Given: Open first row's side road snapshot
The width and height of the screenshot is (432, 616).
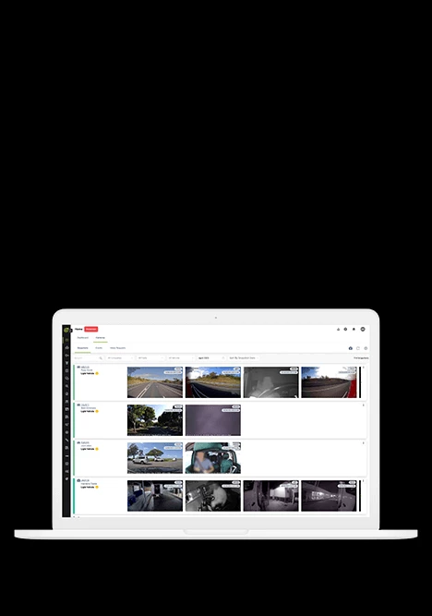Looking at the screenshot, I should coord(213,382).
